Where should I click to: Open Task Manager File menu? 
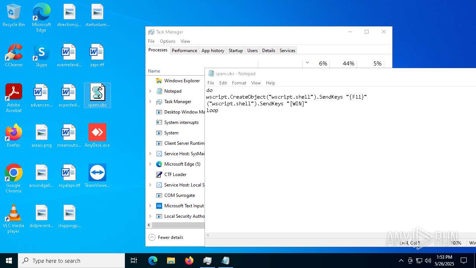(151, 41)
